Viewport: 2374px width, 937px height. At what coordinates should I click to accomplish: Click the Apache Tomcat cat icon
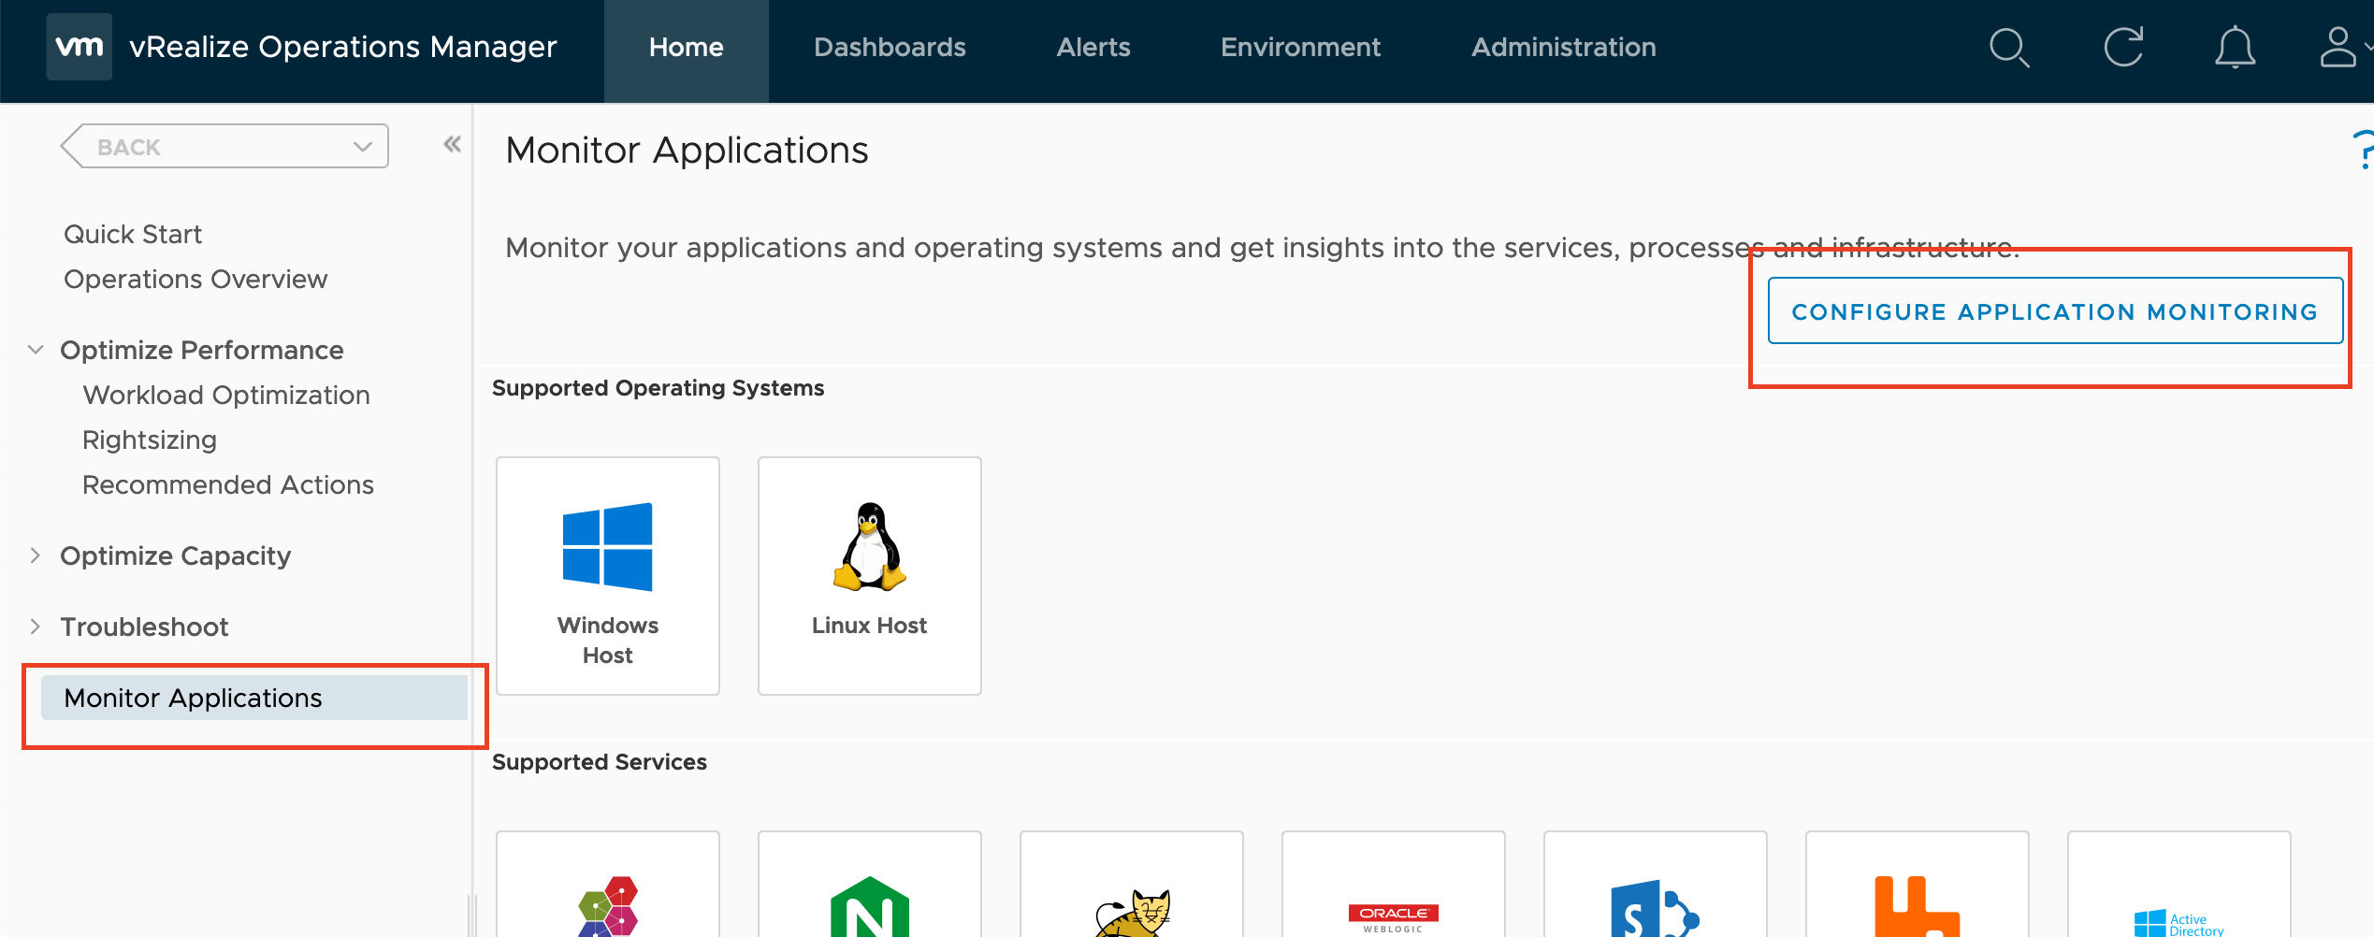click(x=1132, y=912)
